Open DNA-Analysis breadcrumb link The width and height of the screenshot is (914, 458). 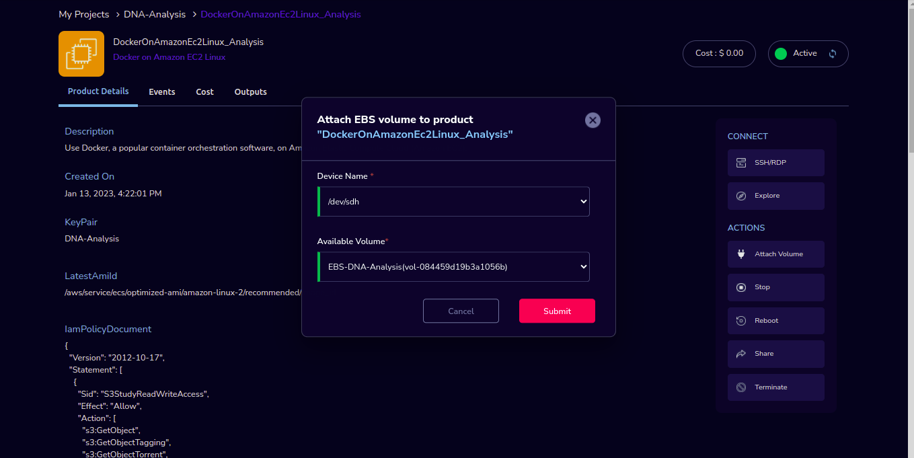(x=155, y=14)
